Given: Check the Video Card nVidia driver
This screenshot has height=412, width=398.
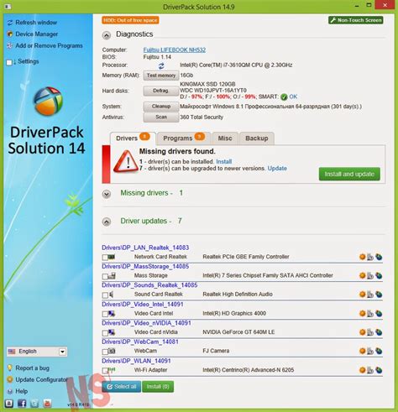Looking at the screenshot, I should pos(105,333).
